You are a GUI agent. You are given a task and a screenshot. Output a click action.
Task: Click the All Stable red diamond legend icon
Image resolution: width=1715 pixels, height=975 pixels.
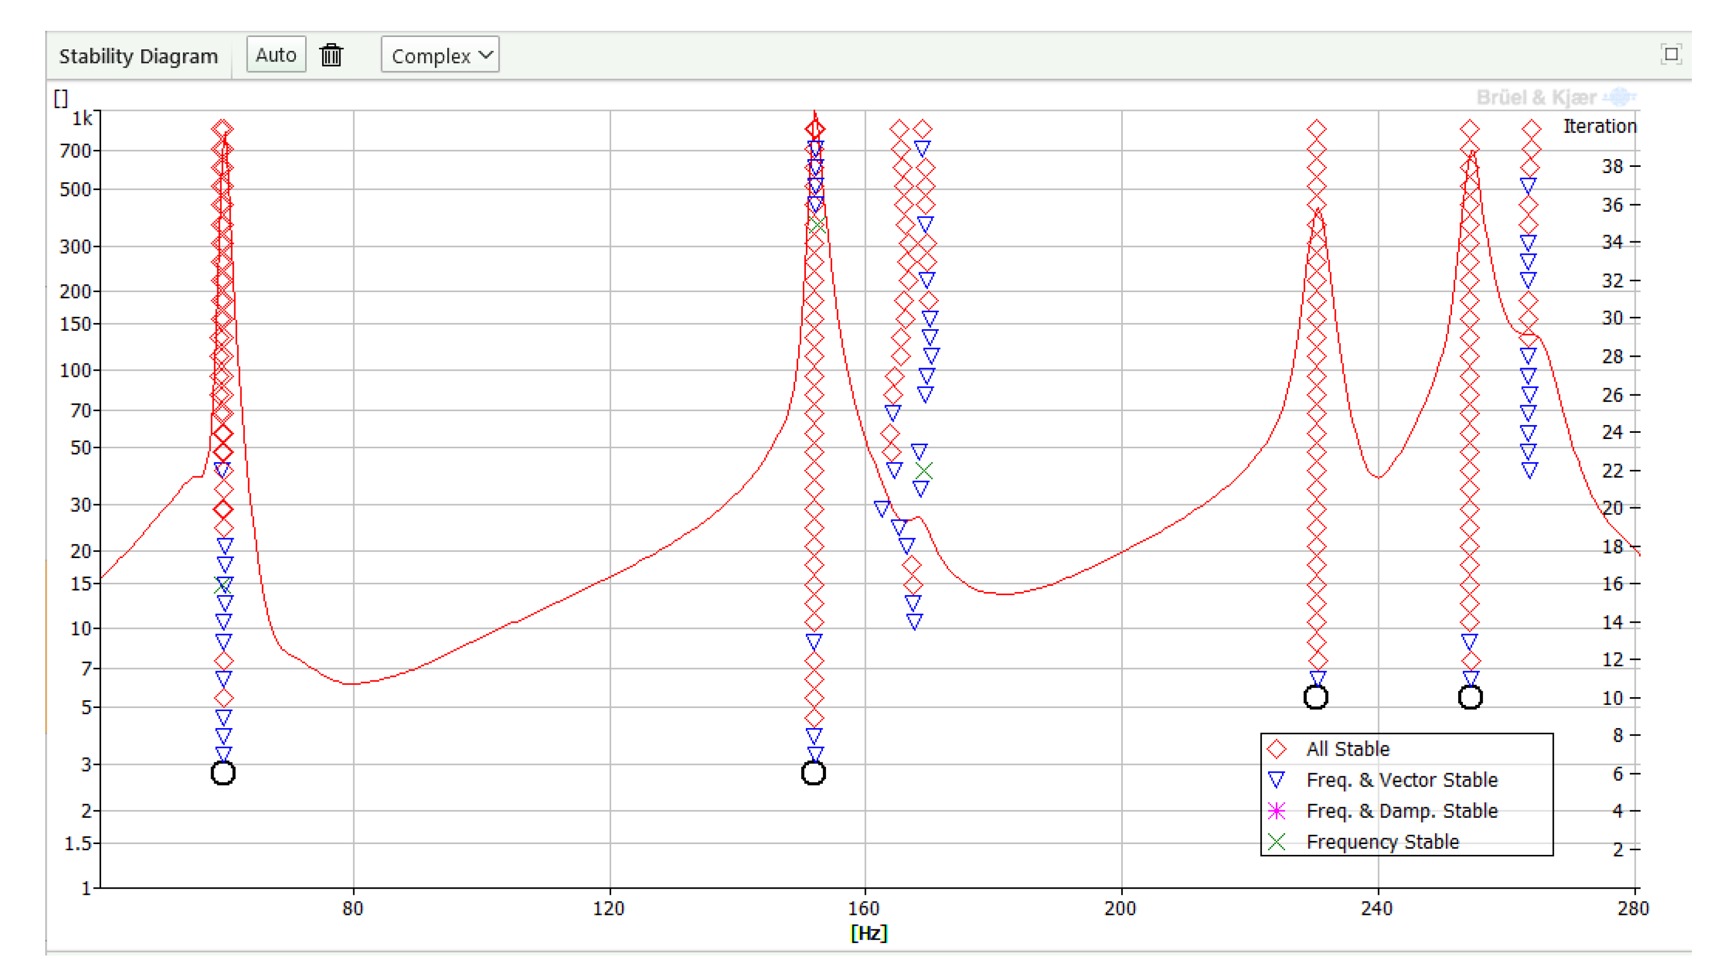(x=1277, y=749)
